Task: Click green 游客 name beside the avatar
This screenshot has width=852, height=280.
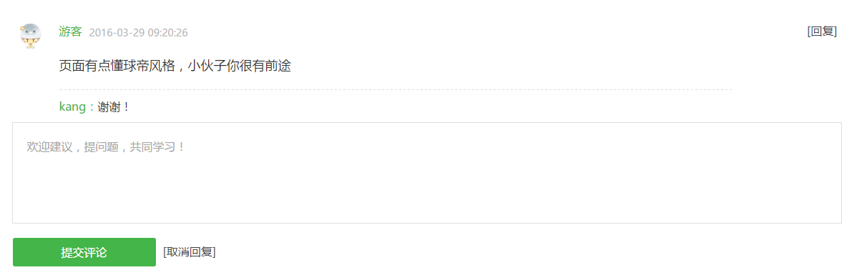Action: click(70, 32)
